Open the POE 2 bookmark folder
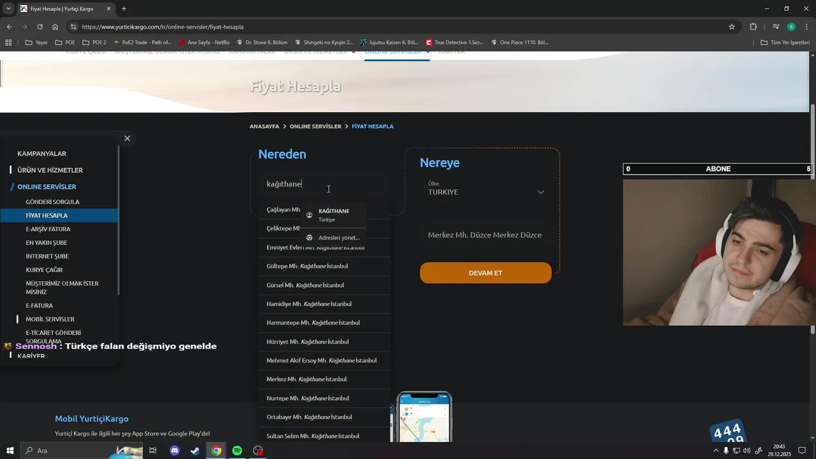 click(94, 43)
